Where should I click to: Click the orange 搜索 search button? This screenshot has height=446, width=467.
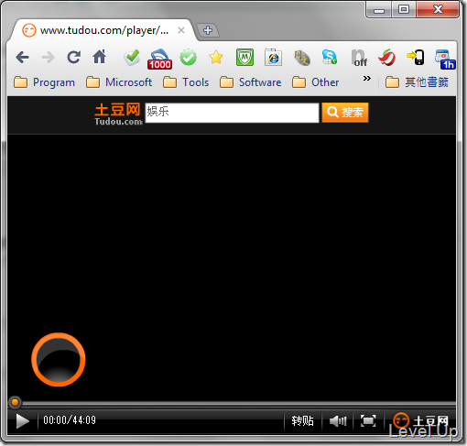coord(345,113)
